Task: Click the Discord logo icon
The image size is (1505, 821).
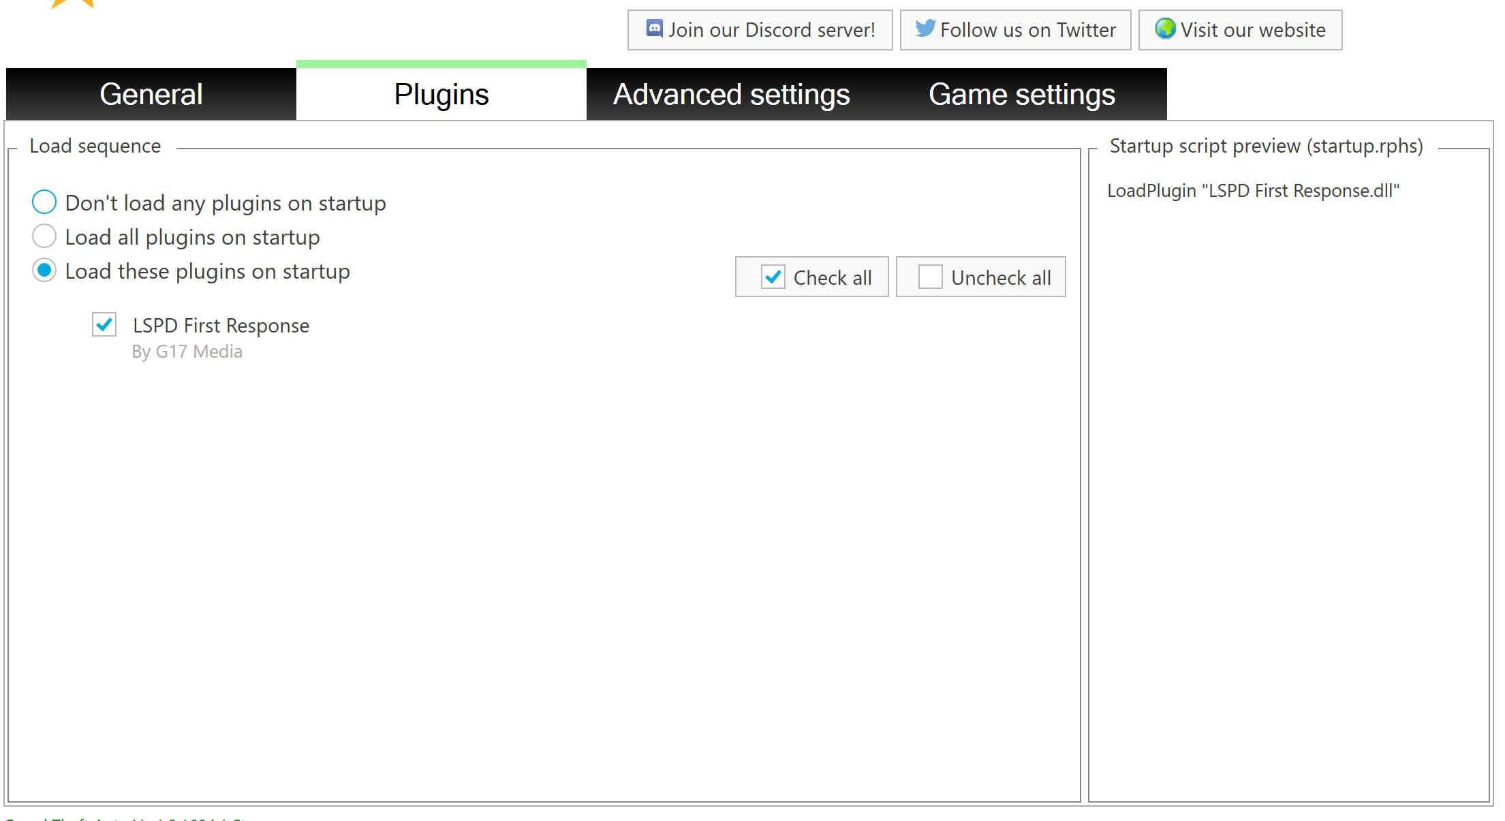Action: click(x=654, y=29)
